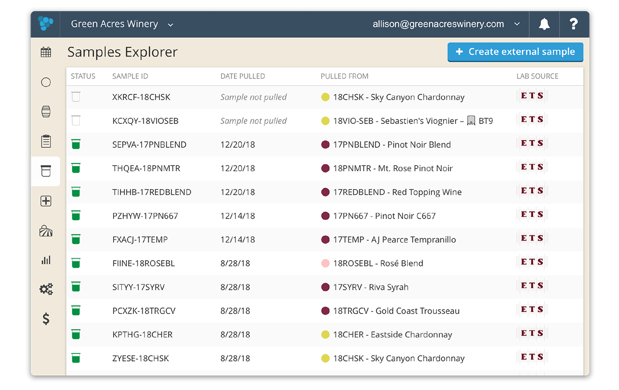Open the settings gears section

[45, 289]
